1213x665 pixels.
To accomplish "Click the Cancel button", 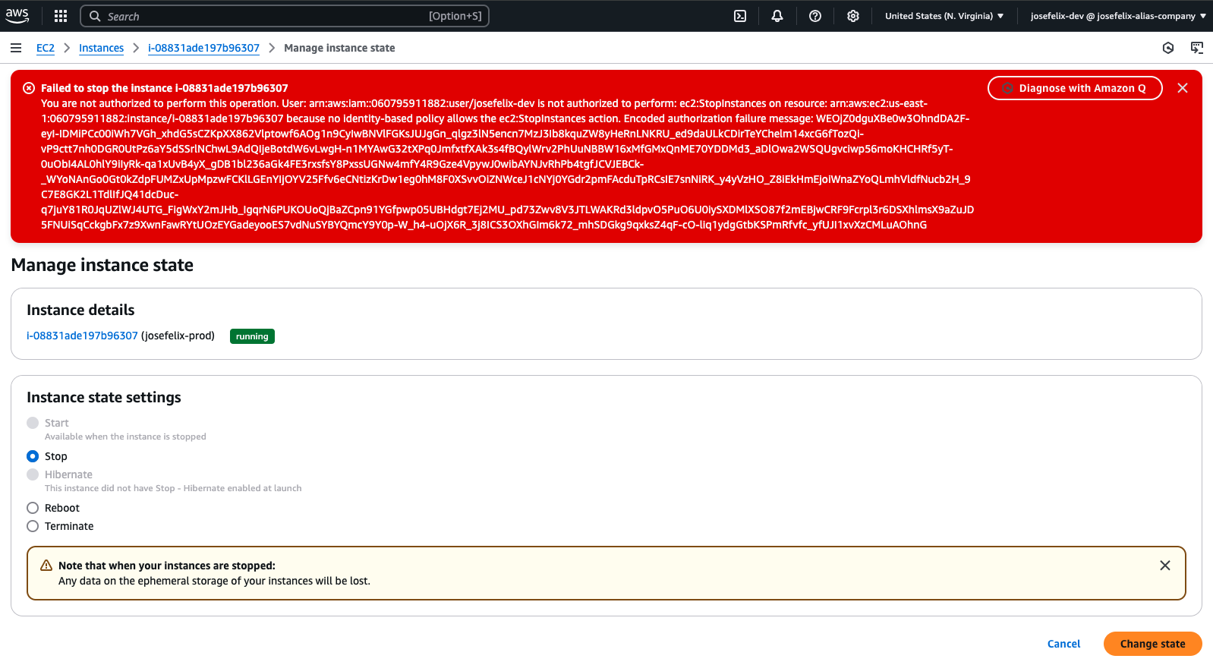I will (x=1063, y=644).
